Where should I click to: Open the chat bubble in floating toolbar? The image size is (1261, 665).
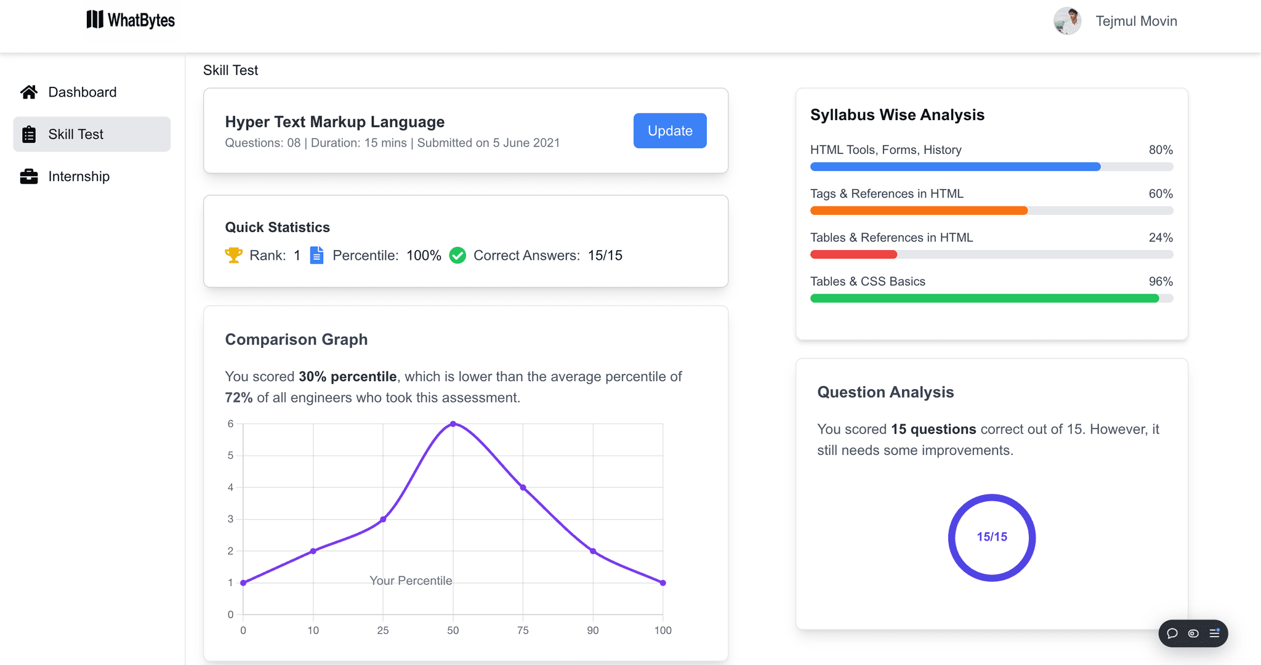tap(1172, 634)
